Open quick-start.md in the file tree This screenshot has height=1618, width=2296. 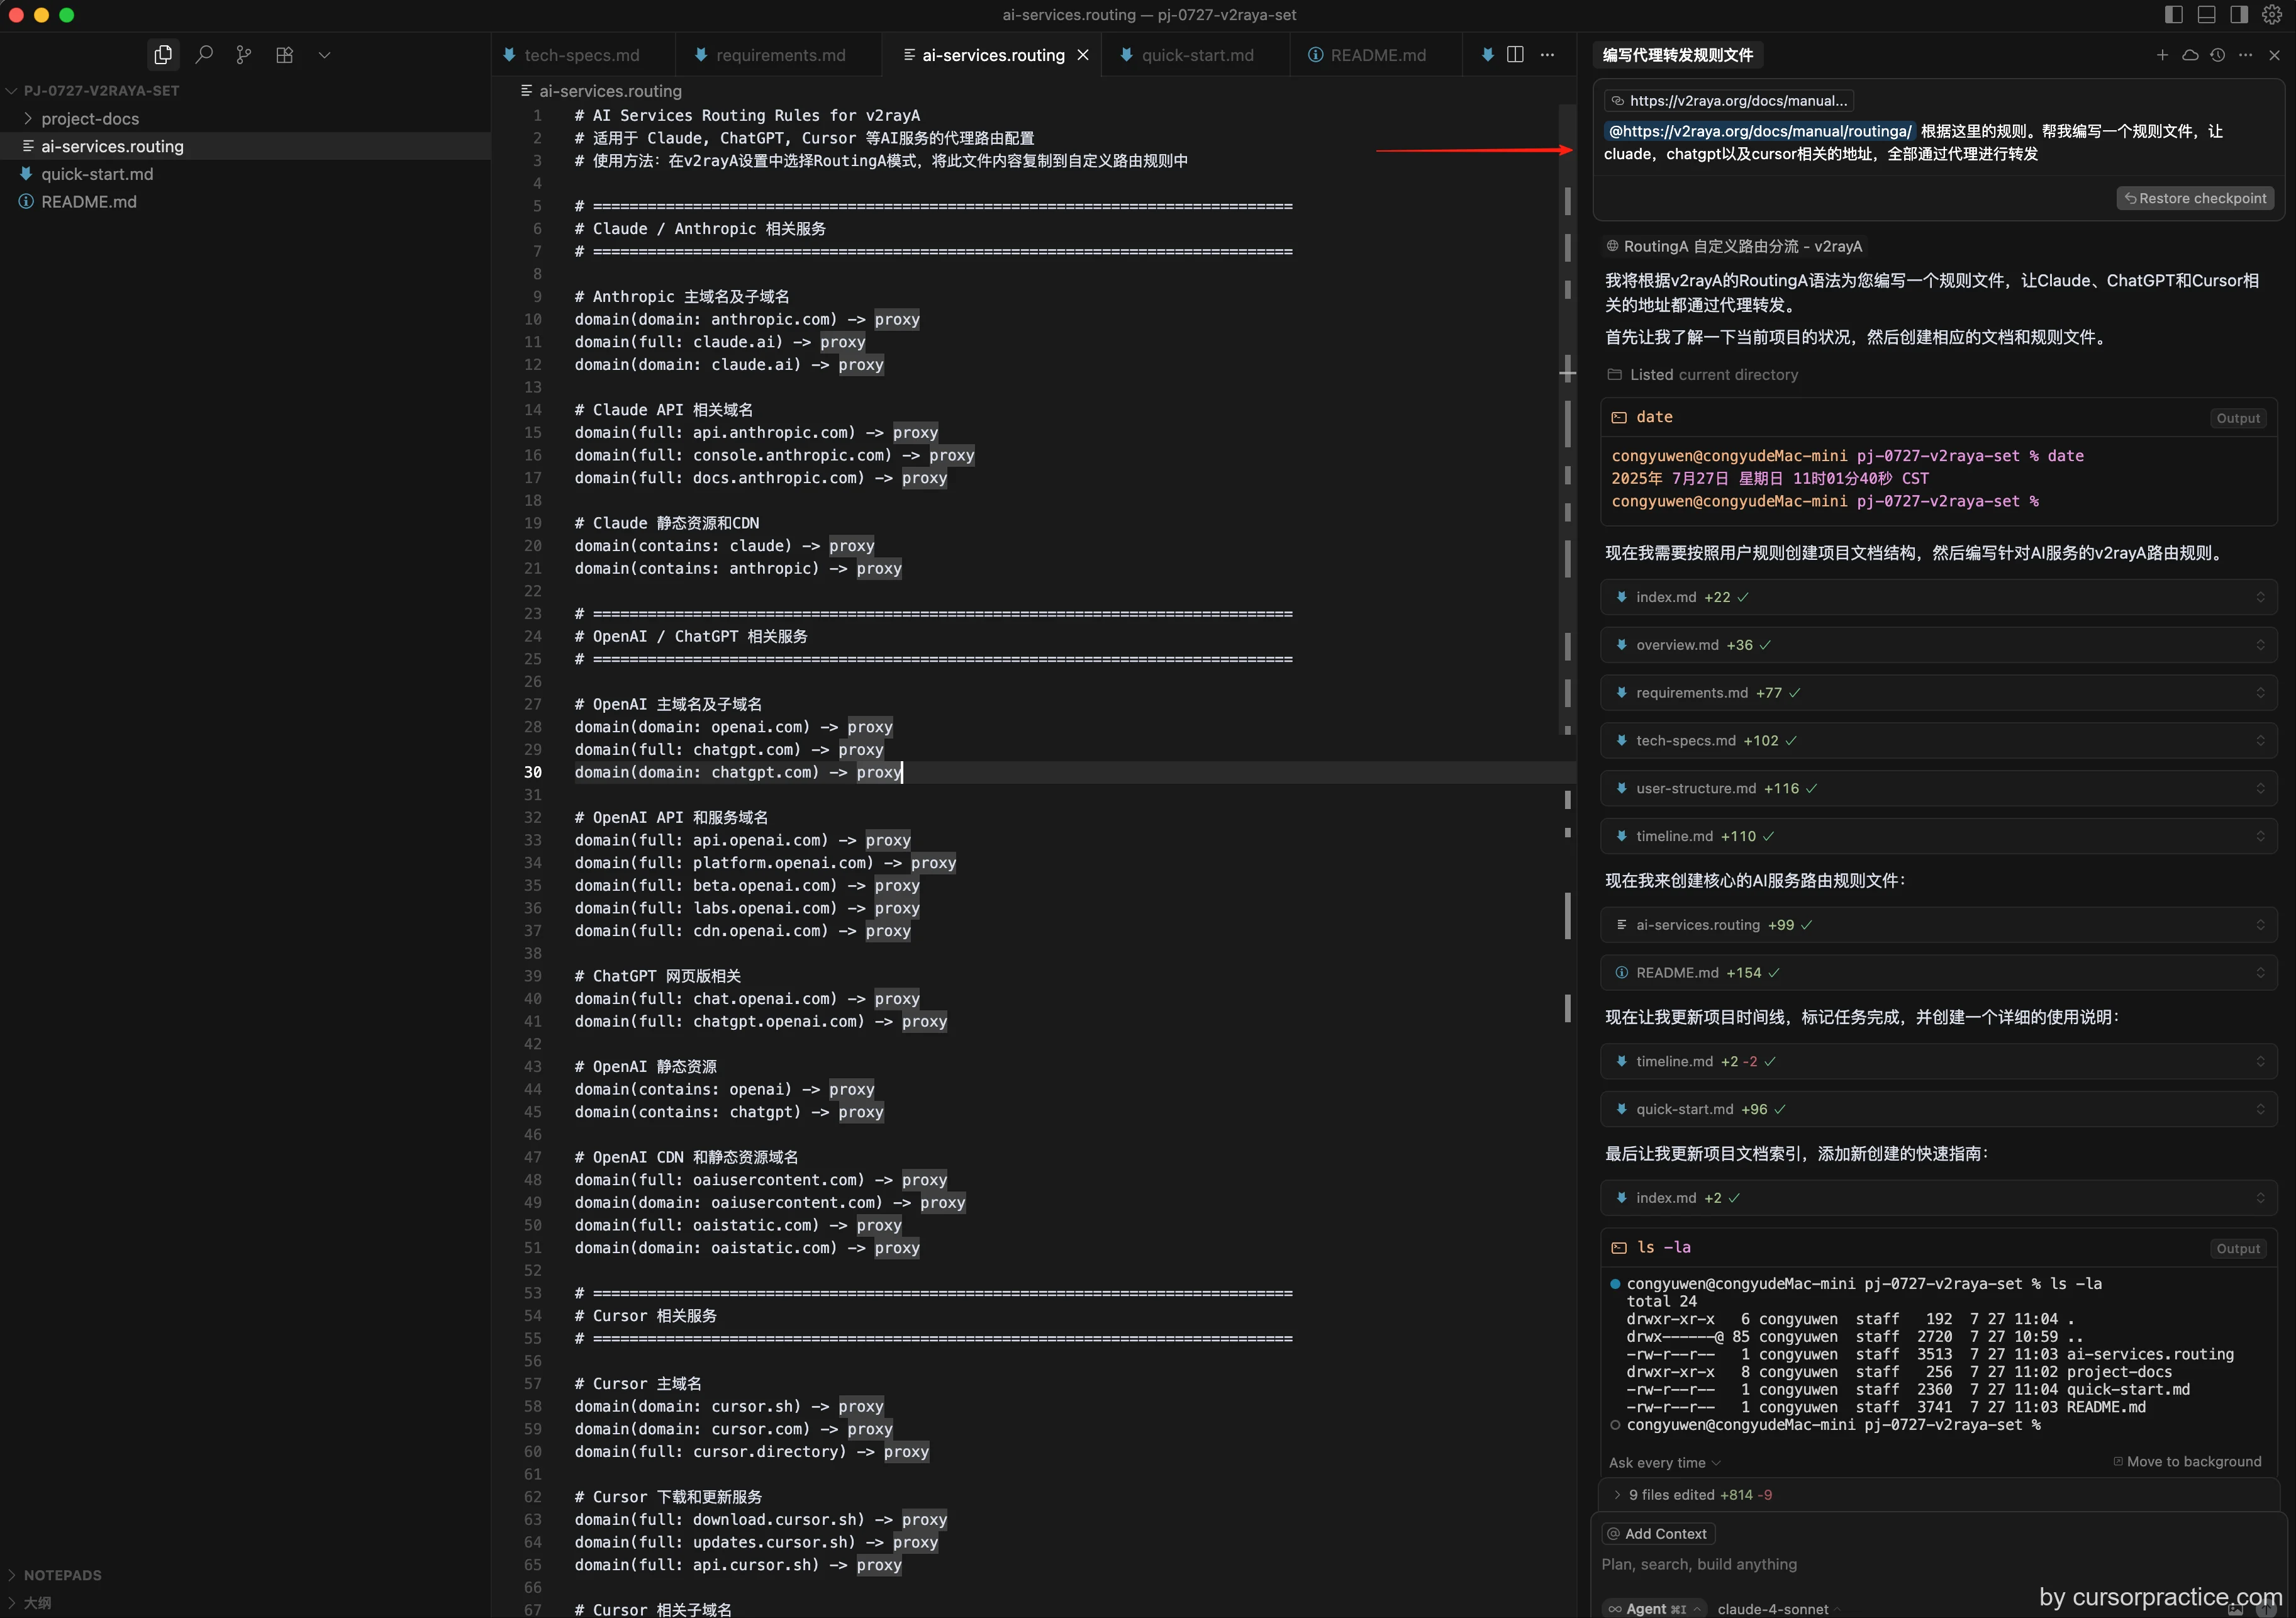coord(245,174)
